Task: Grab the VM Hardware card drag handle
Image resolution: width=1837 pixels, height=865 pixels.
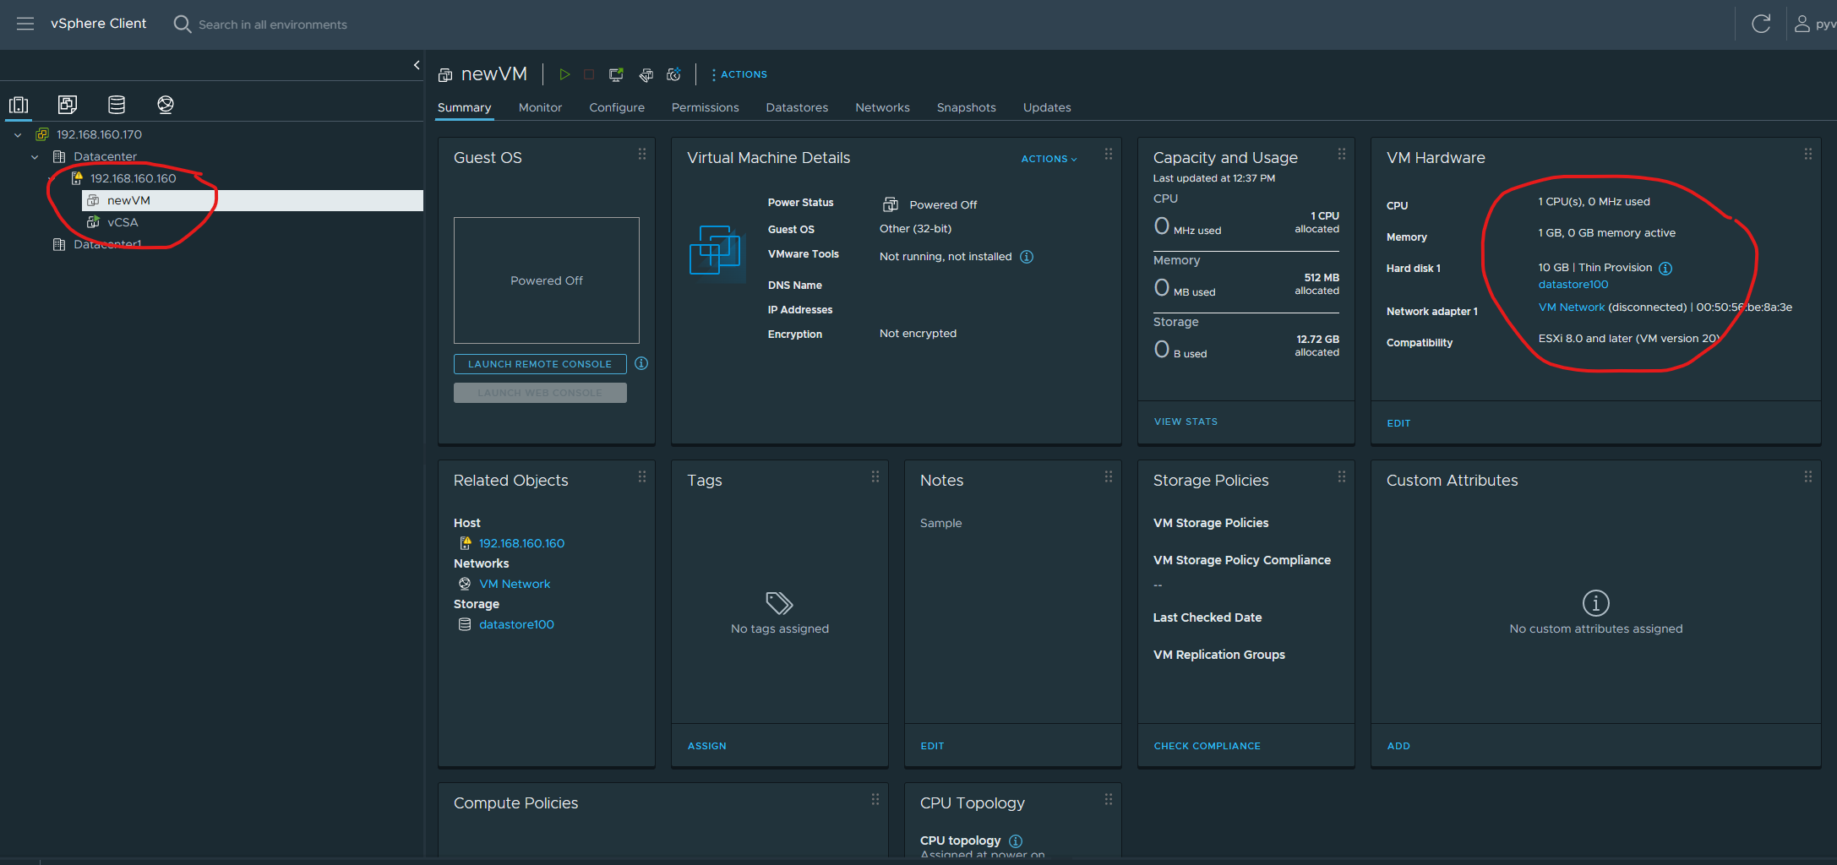Action: click(1808, 154)
